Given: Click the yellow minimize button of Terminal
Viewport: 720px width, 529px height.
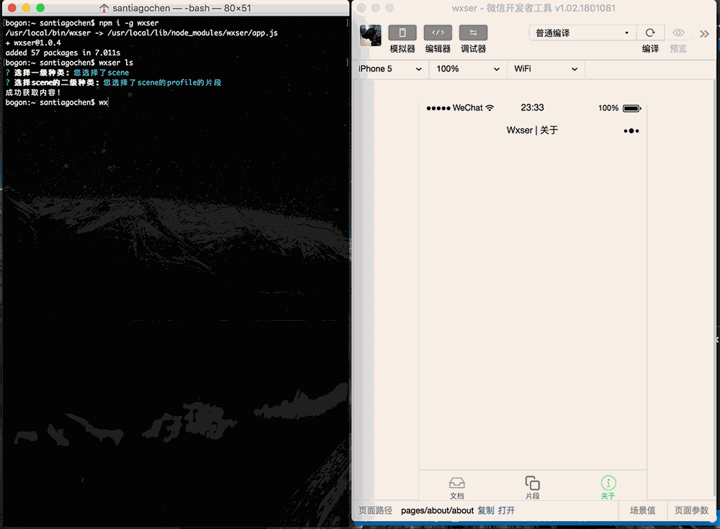Looking at the screenshot, I should point(26,8).
